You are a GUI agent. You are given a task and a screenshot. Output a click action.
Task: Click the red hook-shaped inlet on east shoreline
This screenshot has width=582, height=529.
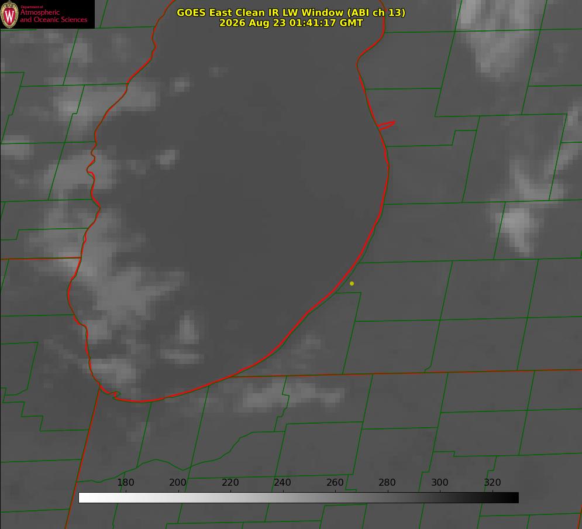pos(386,125)
